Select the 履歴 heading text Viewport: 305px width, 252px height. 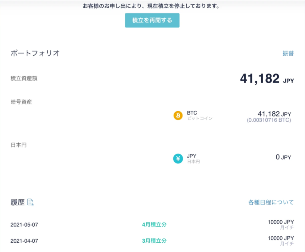18,202
